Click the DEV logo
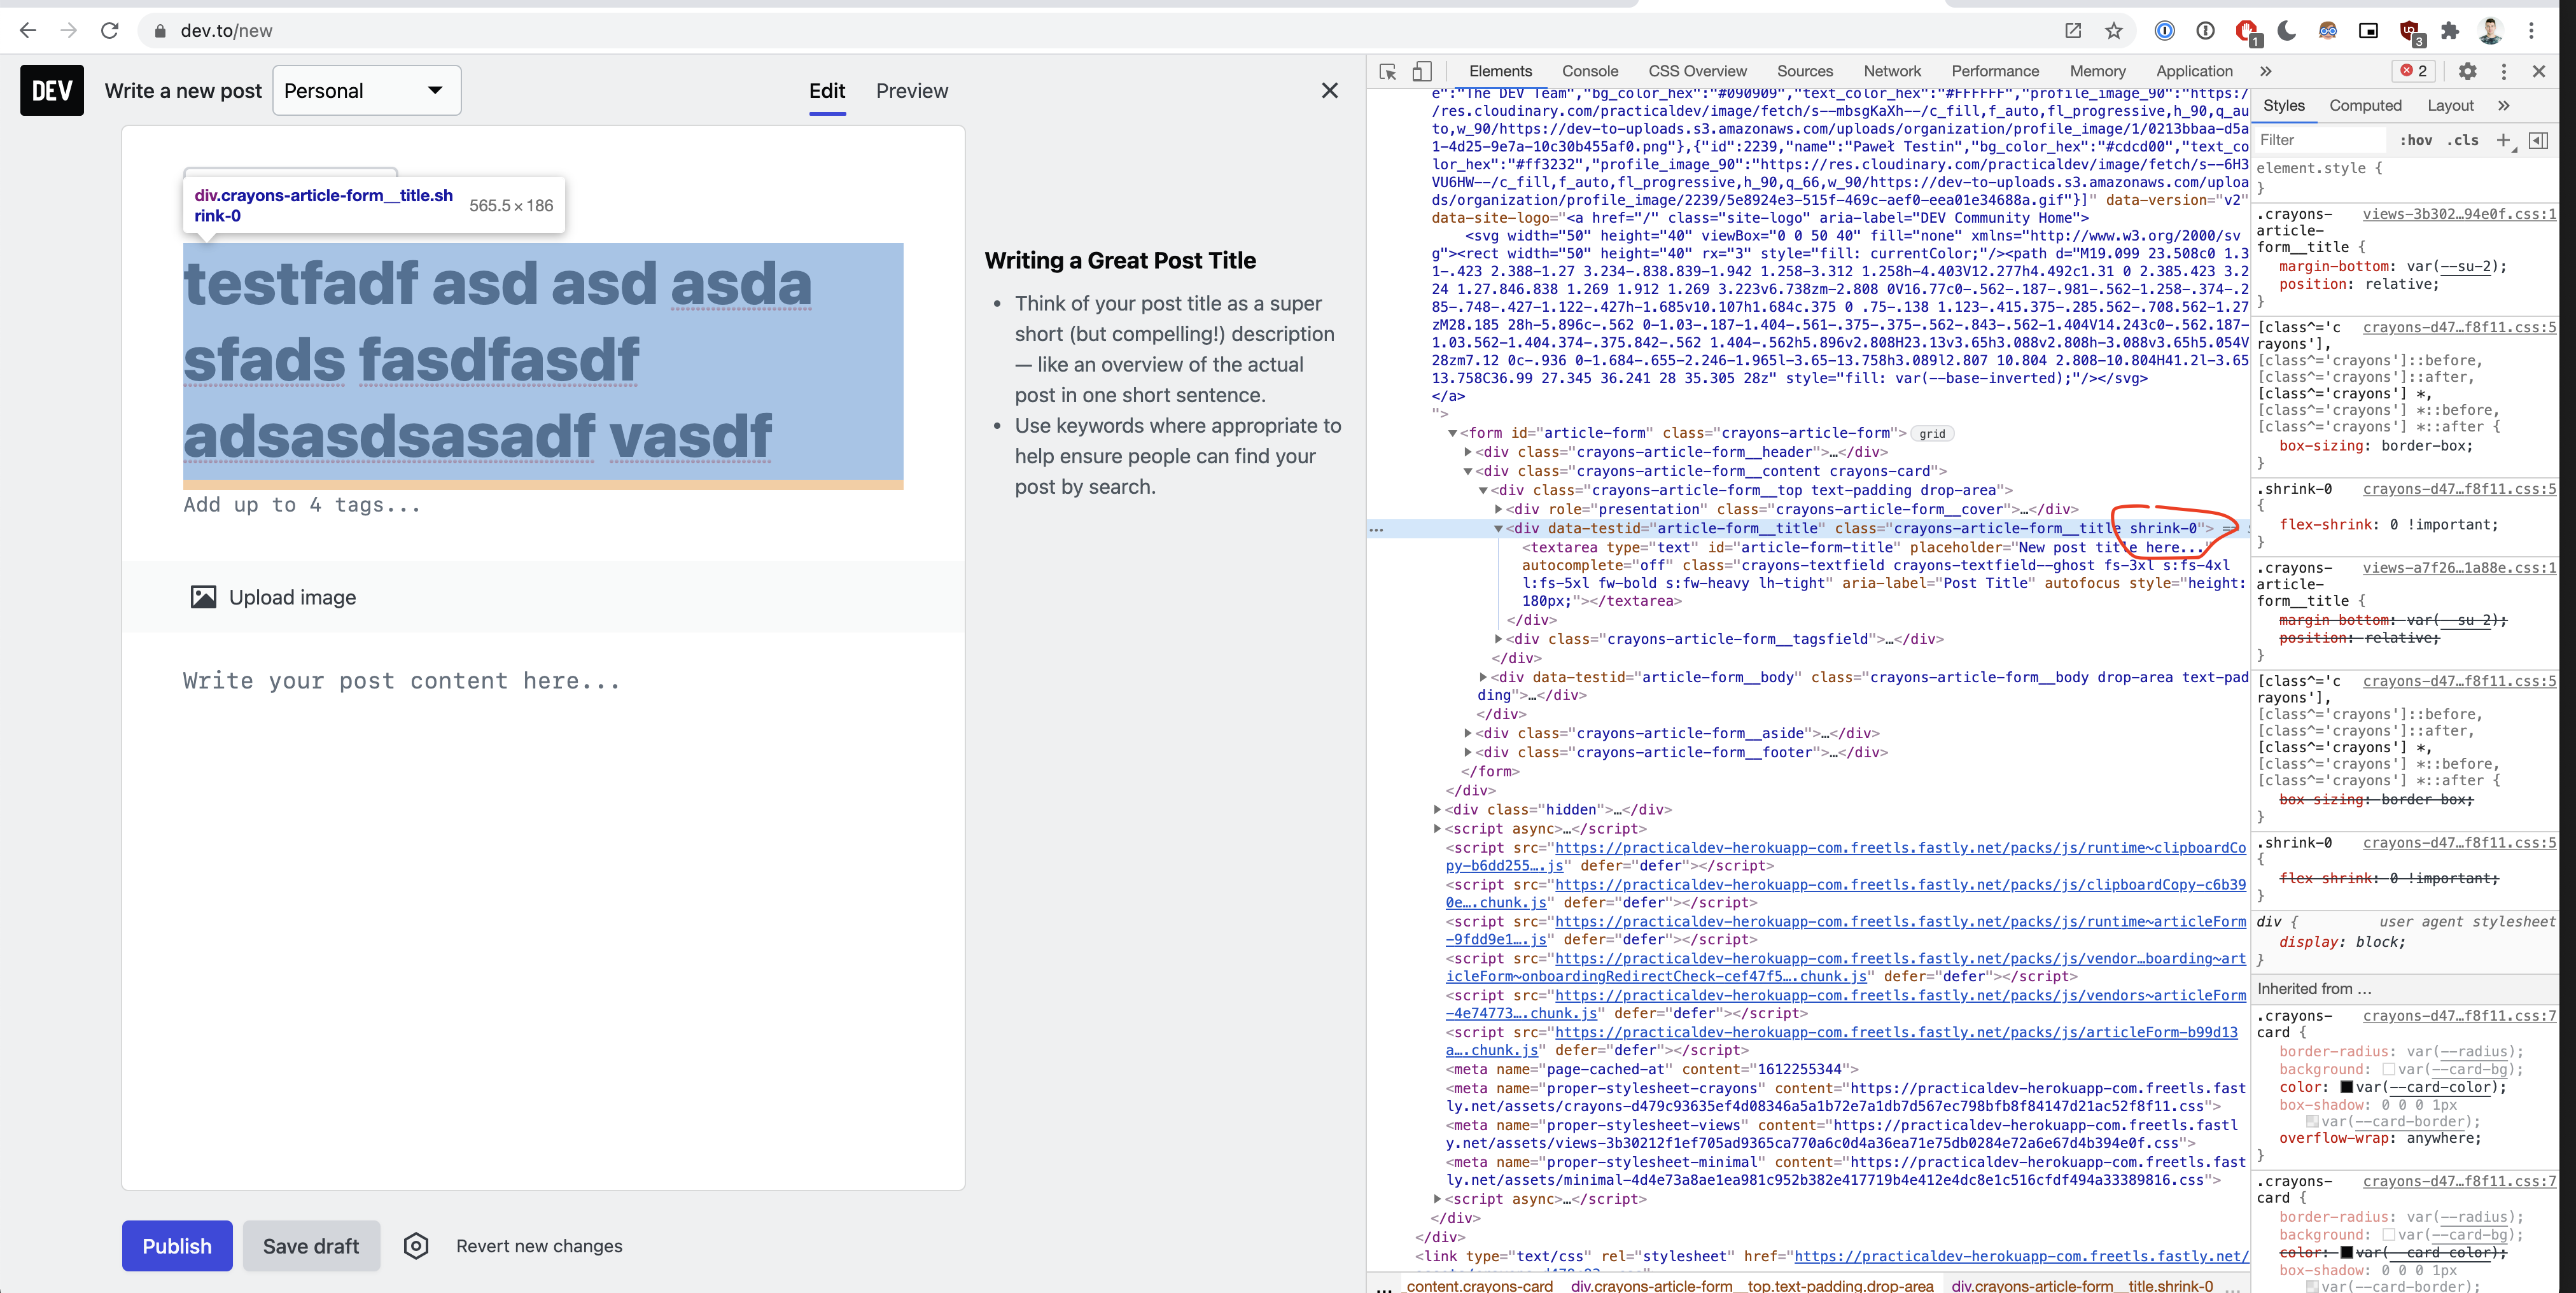 51,90
